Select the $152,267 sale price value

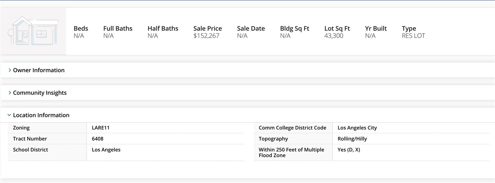point(206,36)
